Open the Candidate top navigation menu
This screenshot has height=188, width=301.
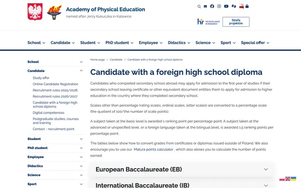pos(63,43)
